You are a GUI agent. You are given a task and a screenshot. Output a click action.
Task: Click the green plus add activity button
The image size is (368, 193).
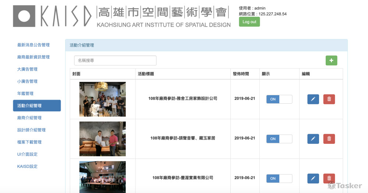[x=331, y=60]
